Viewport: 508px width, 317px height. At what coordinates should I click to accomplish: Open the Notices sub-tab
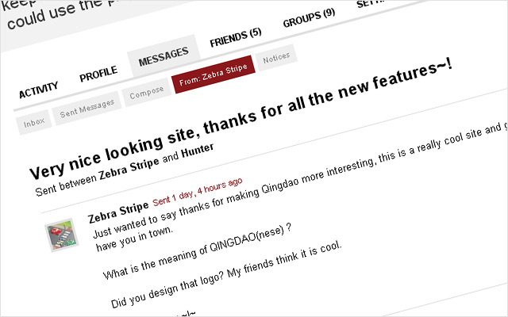pos(276,58)
